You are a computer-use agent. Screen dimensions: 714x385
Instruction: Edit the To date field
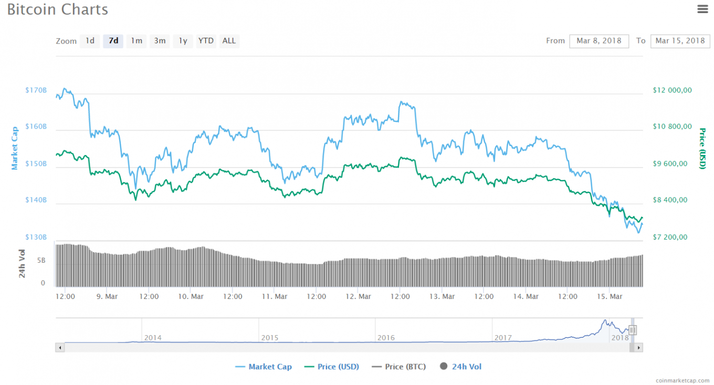(680, 41)
